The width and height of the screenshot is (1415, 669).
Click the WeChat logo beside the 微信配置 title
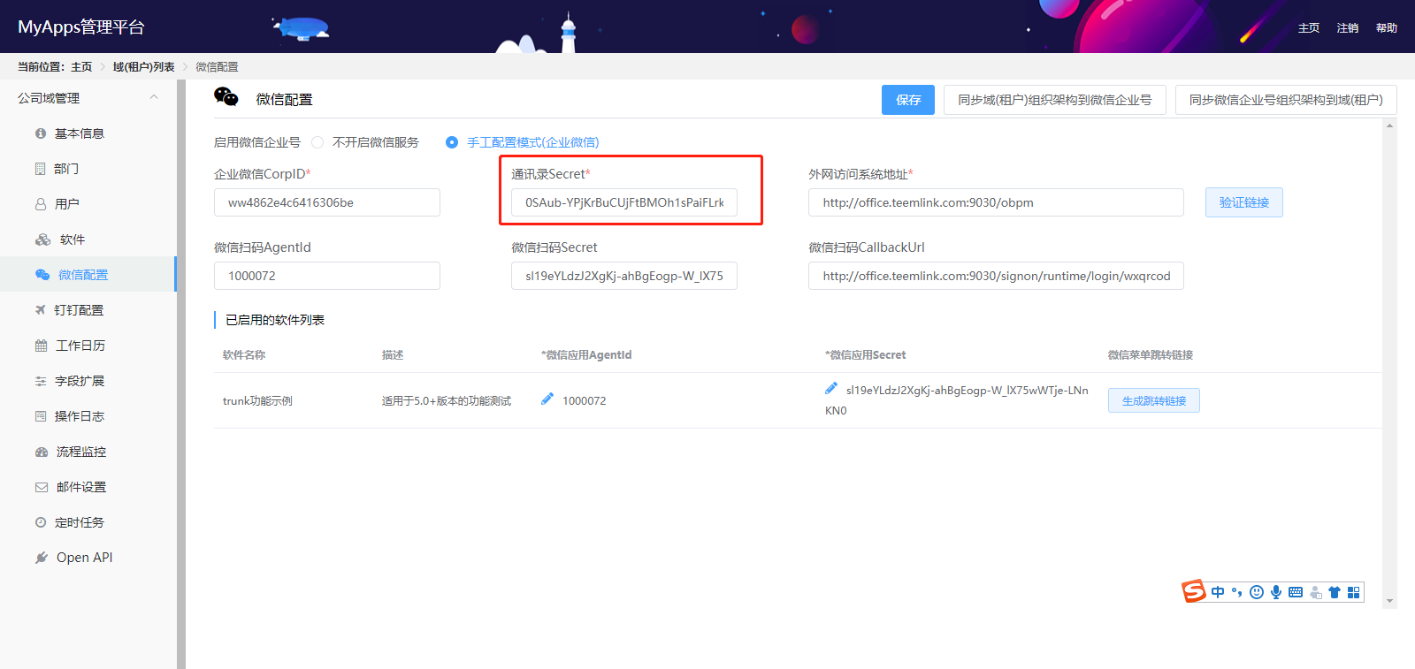tap(226, 97)
